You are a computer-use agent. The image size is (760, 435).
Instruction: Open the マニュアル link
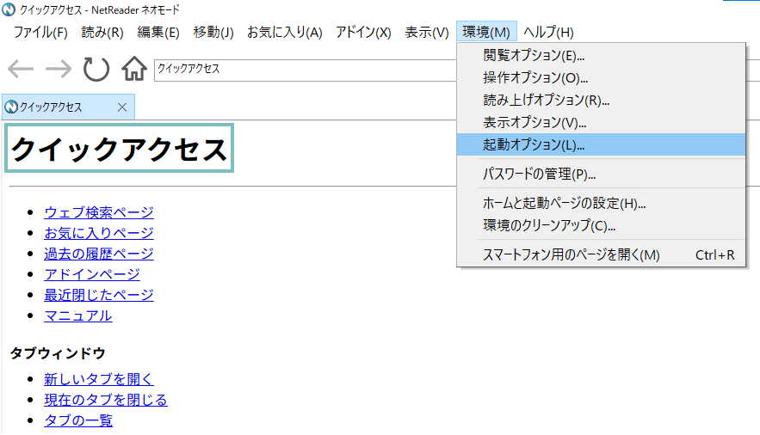(x=78, y=316)
